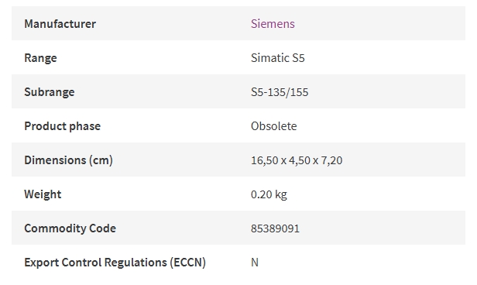The image size is (477, 285).
Task: Click empty area of the Commodity Code row
Action: [x=380, y=228]
